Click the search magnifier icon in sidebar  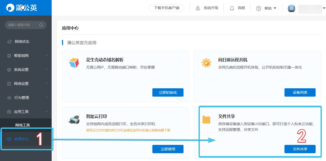(41, 25)
